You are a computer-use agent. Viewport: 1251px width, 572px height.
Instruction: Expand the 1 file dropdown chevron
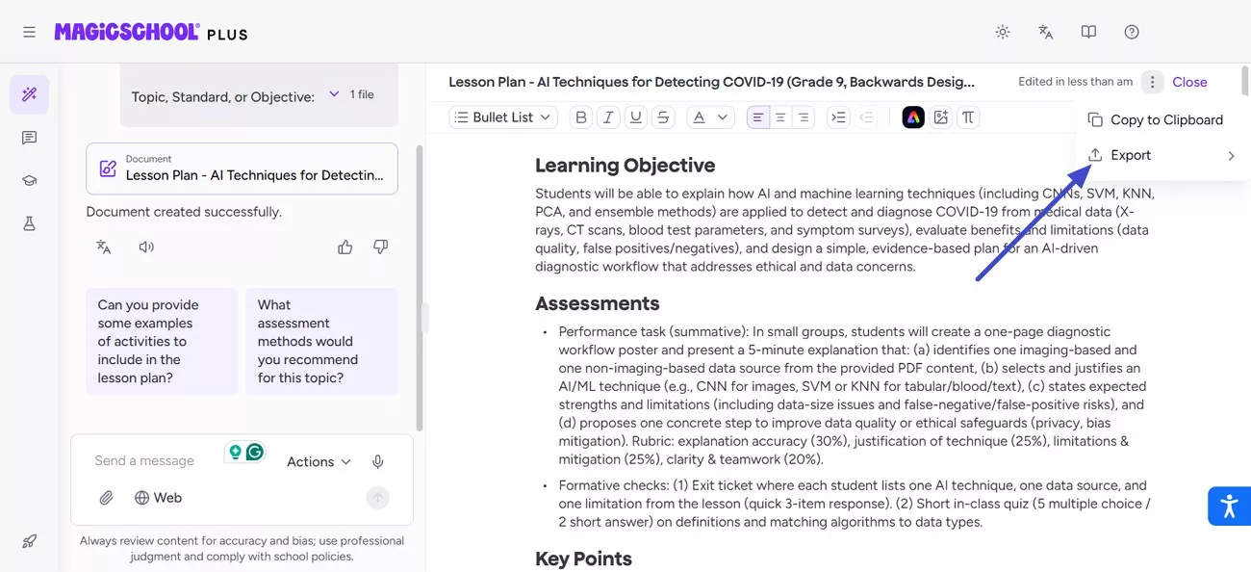(334, 94)
